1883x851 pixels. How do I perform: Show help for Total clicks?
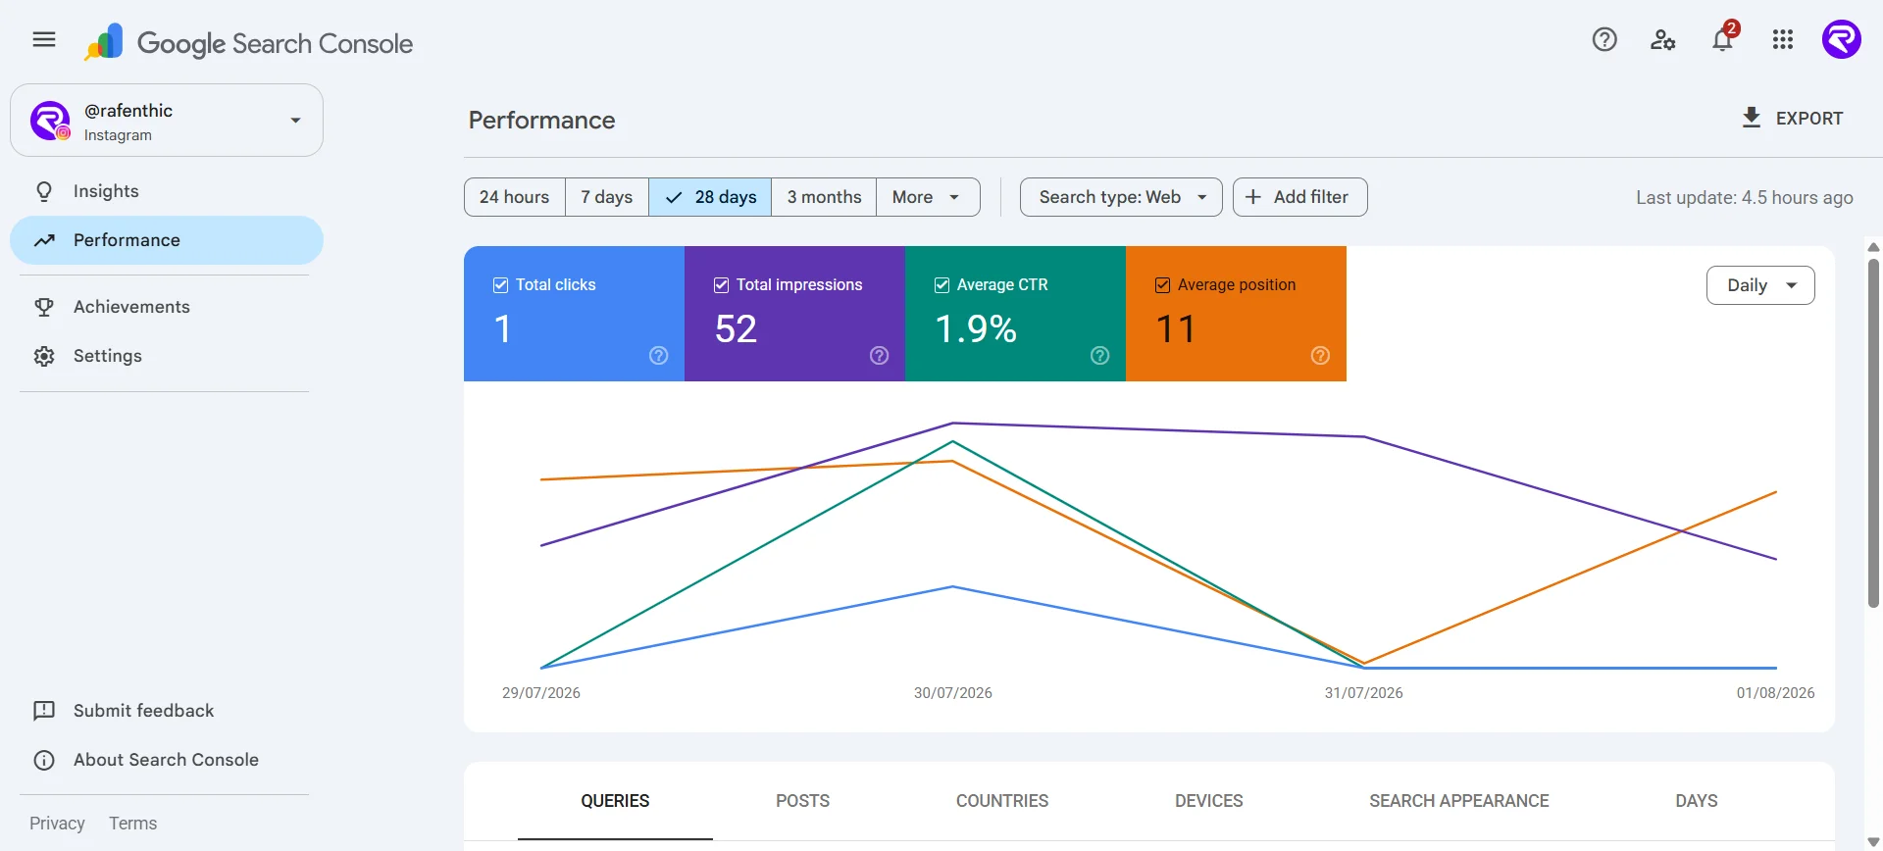[x=659, y=356]
